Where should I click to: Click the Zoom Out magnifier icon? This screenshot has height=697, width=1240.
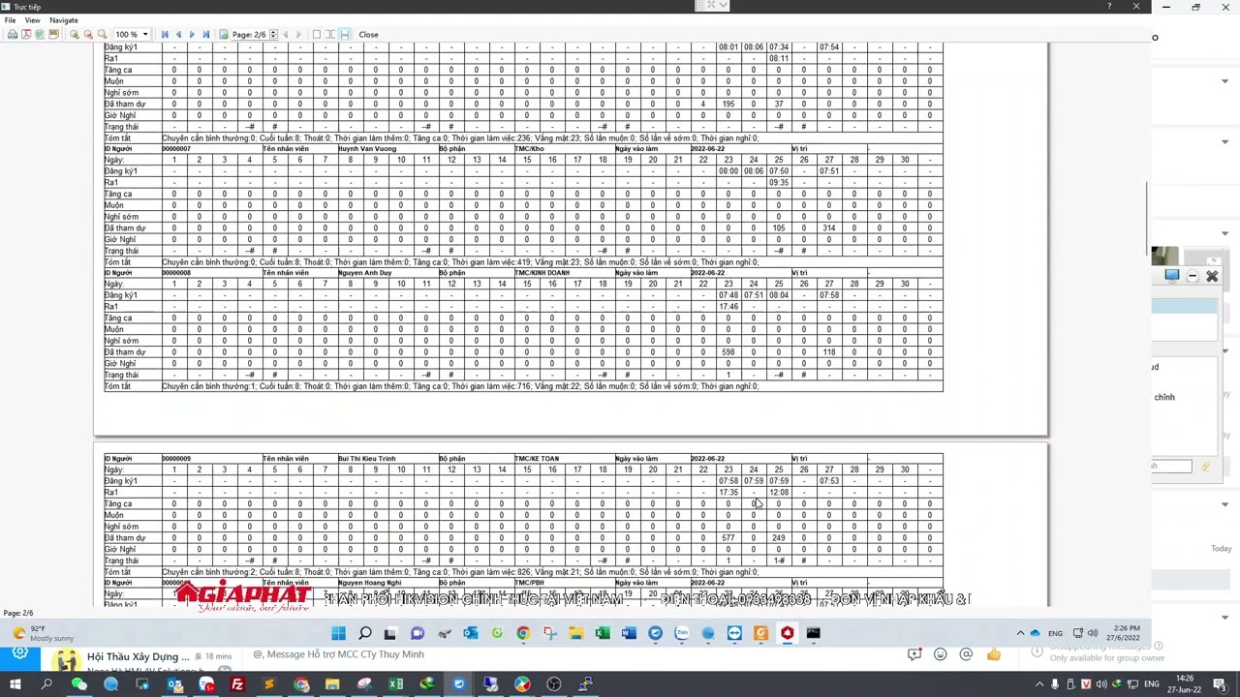click(x=88, y=35)
